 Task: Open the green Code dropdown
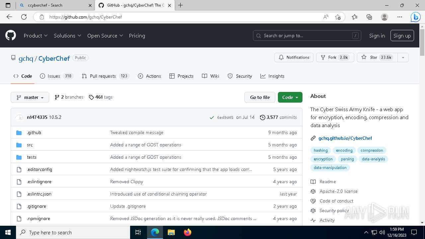pyautogui.click(x=290, y=97)
